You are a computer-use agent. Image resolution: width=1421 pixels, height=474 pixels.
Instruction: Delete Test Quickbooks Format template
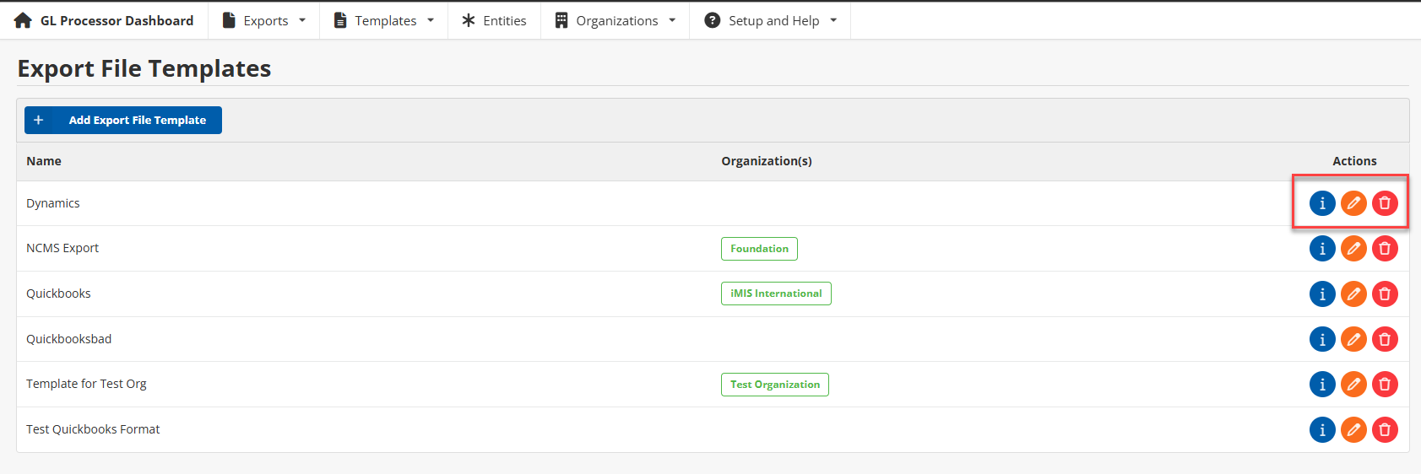(x=1385, y=430)
